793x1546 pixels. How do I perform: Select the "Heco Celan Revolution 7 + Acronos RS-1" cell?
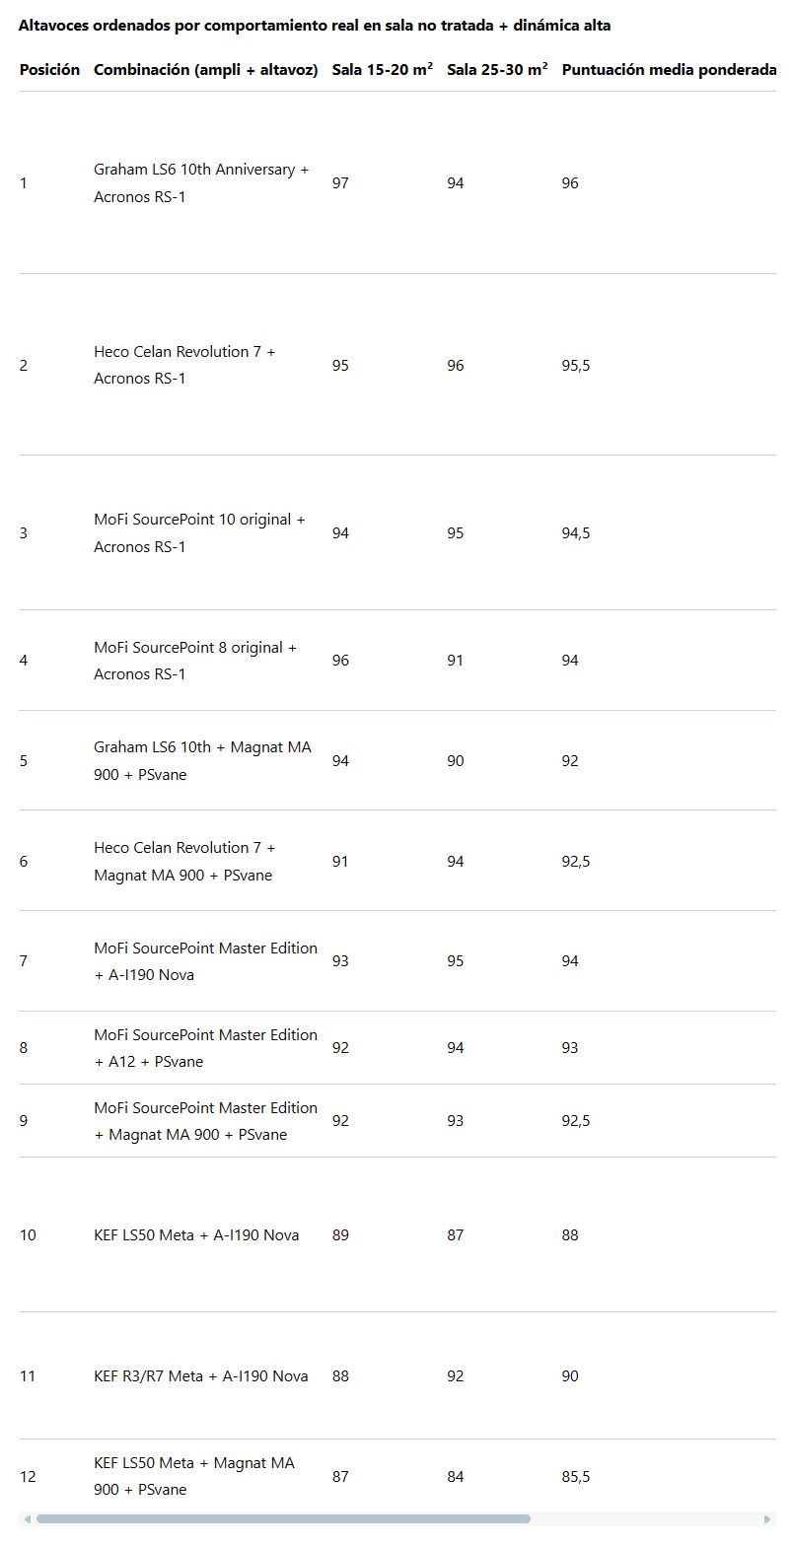tap(184, 365)
